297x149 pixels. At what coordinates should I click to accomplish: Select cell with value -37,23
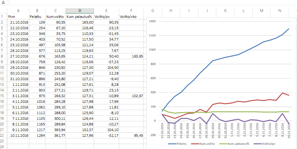click(106, 62)
